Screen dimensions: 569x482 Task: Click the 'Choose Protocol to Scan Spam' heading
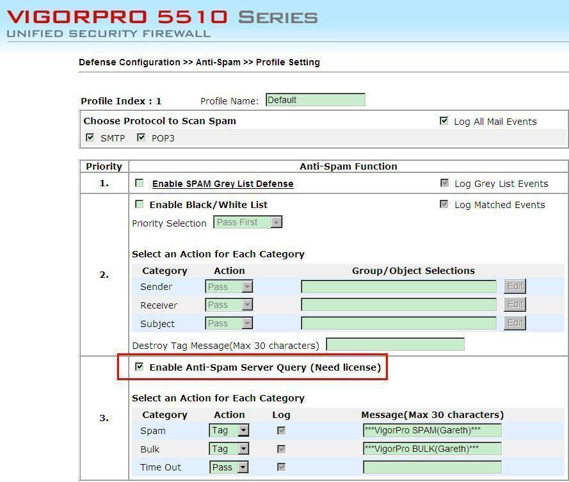(x=159, y=121)
